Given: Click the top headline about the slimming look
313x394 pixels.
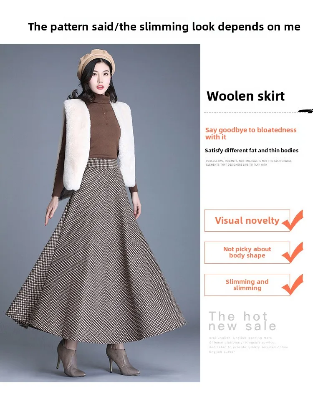Looking at the screenshot, I should coord(164,27).
